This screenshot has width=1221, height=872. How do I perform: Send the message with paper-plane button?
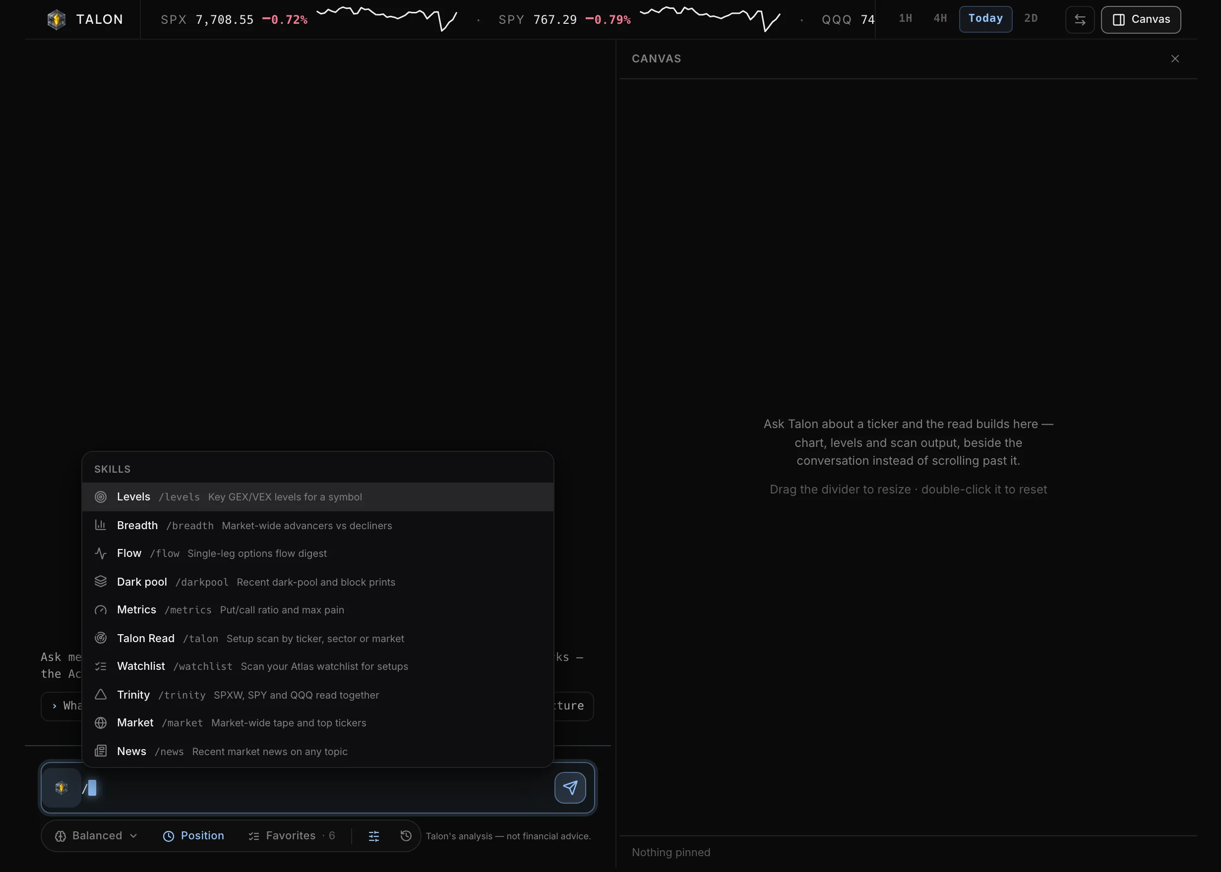click(570, 788)
